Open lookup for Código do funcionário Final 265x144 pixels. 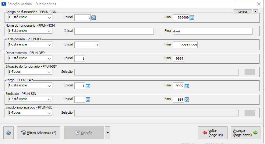point(192,18)
